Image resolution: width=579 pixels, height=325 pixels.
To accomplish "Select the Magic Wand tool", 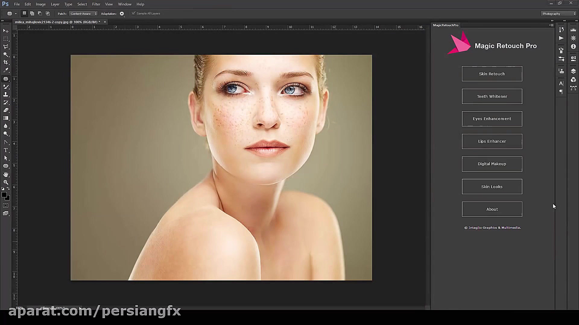I will coord(6,54).
